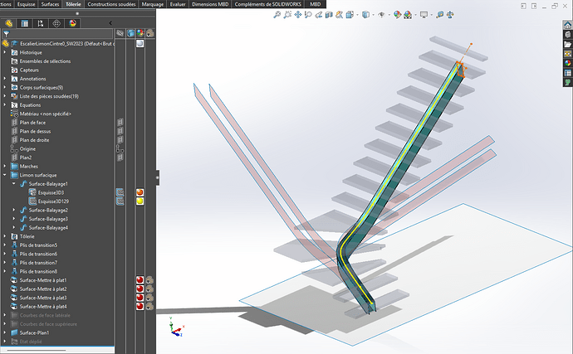
Task: Toggle visibility icon beside Esquisse3D3
Action: click(x=120, y=192)
